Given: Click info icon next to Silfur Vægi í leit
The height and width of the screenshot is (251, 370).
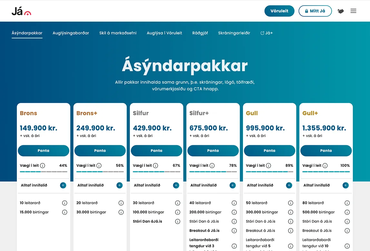Looking at the screenshot, I should (155, 166).
